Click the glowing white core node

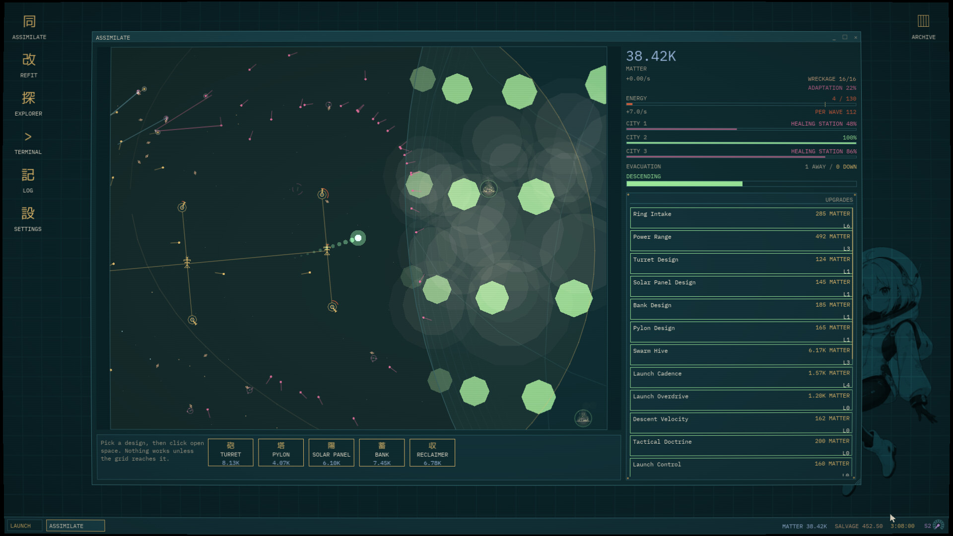pos(358,238)
